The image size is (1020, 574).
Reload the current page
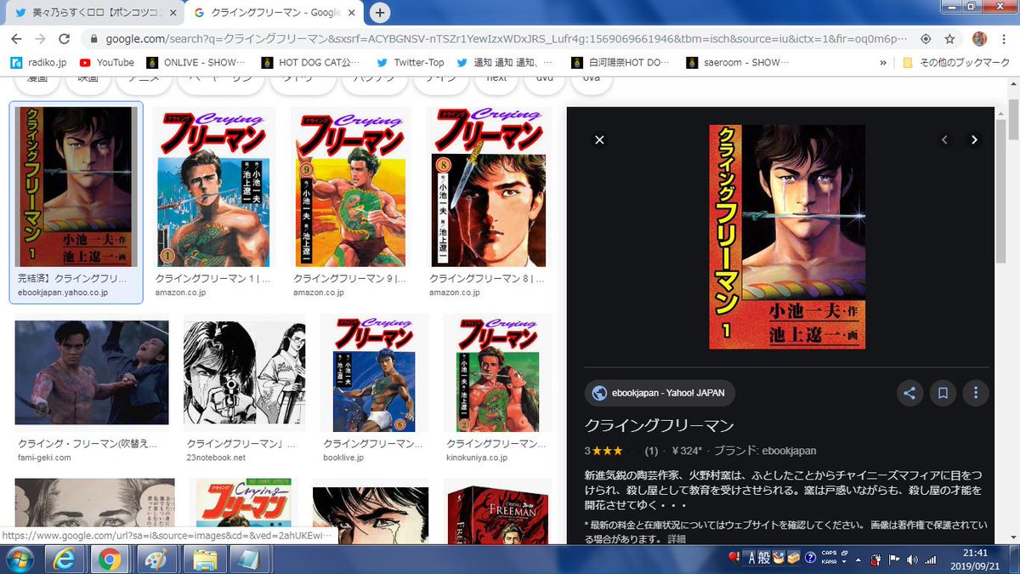point(64,39)
